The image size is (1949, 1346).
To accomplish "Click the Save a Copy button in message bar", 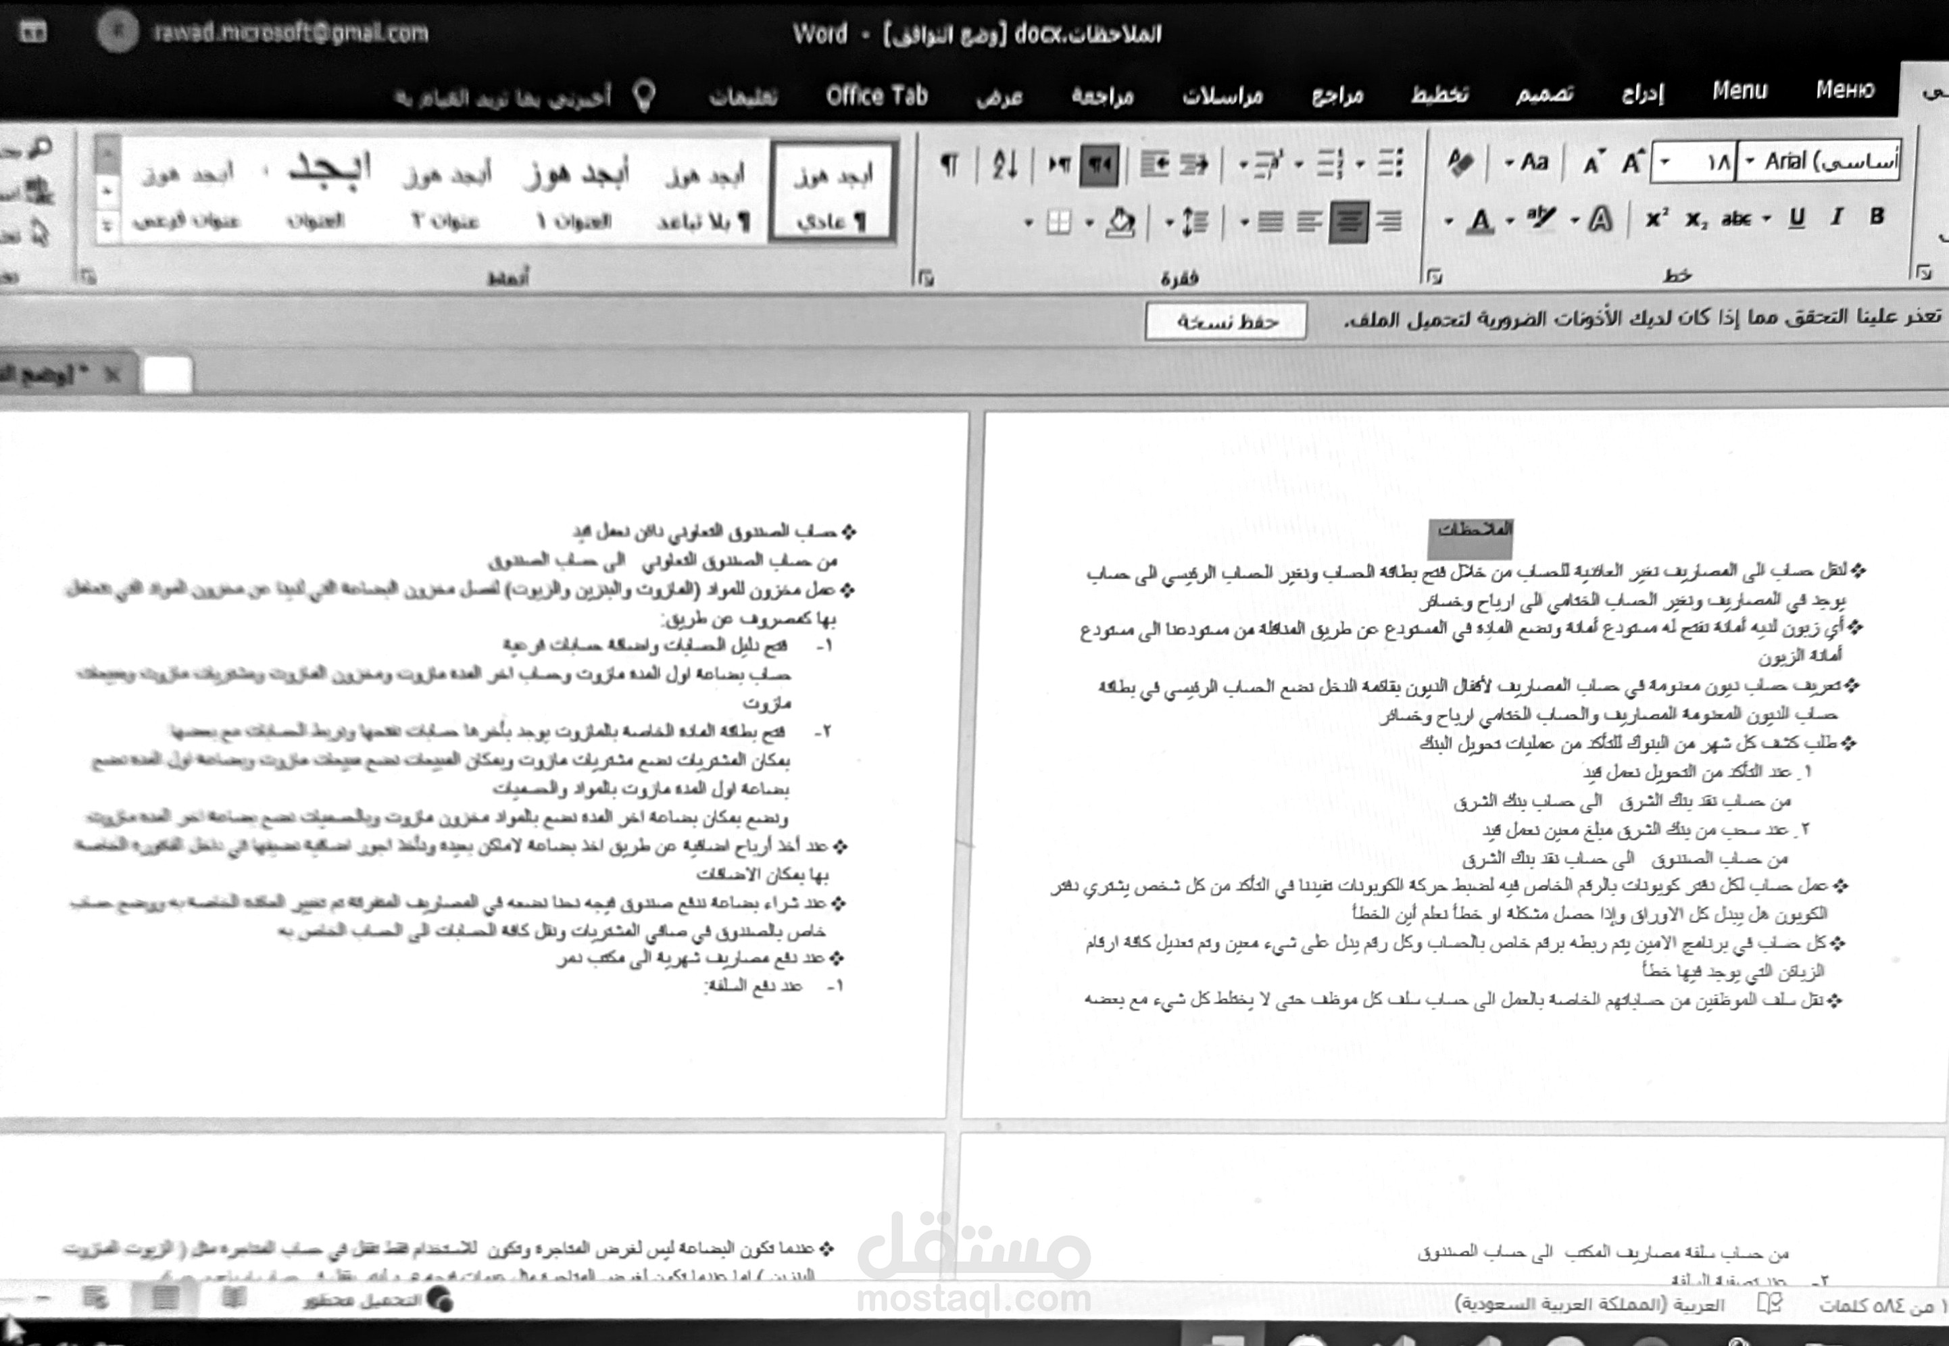I will (1227, 322).
